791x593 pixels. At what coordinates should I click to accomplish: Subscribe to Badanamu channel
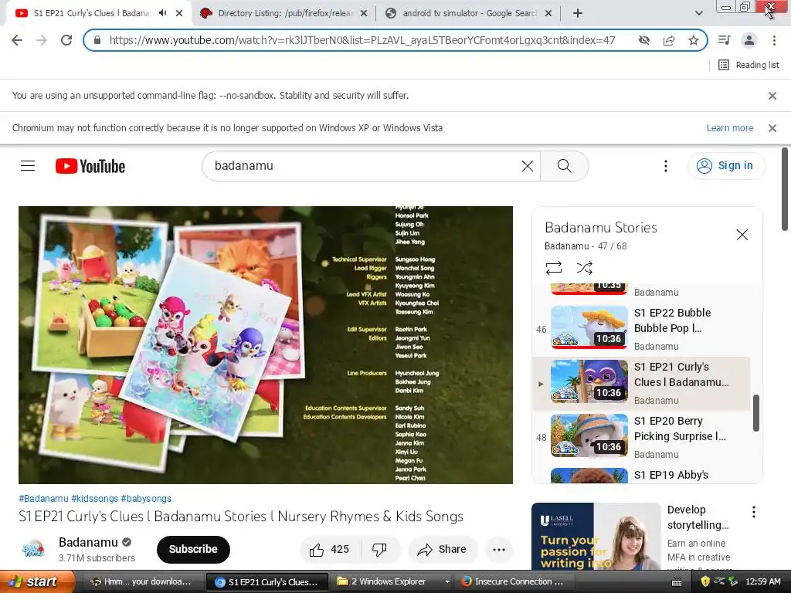pyautogui.click(x=193, y=549)
